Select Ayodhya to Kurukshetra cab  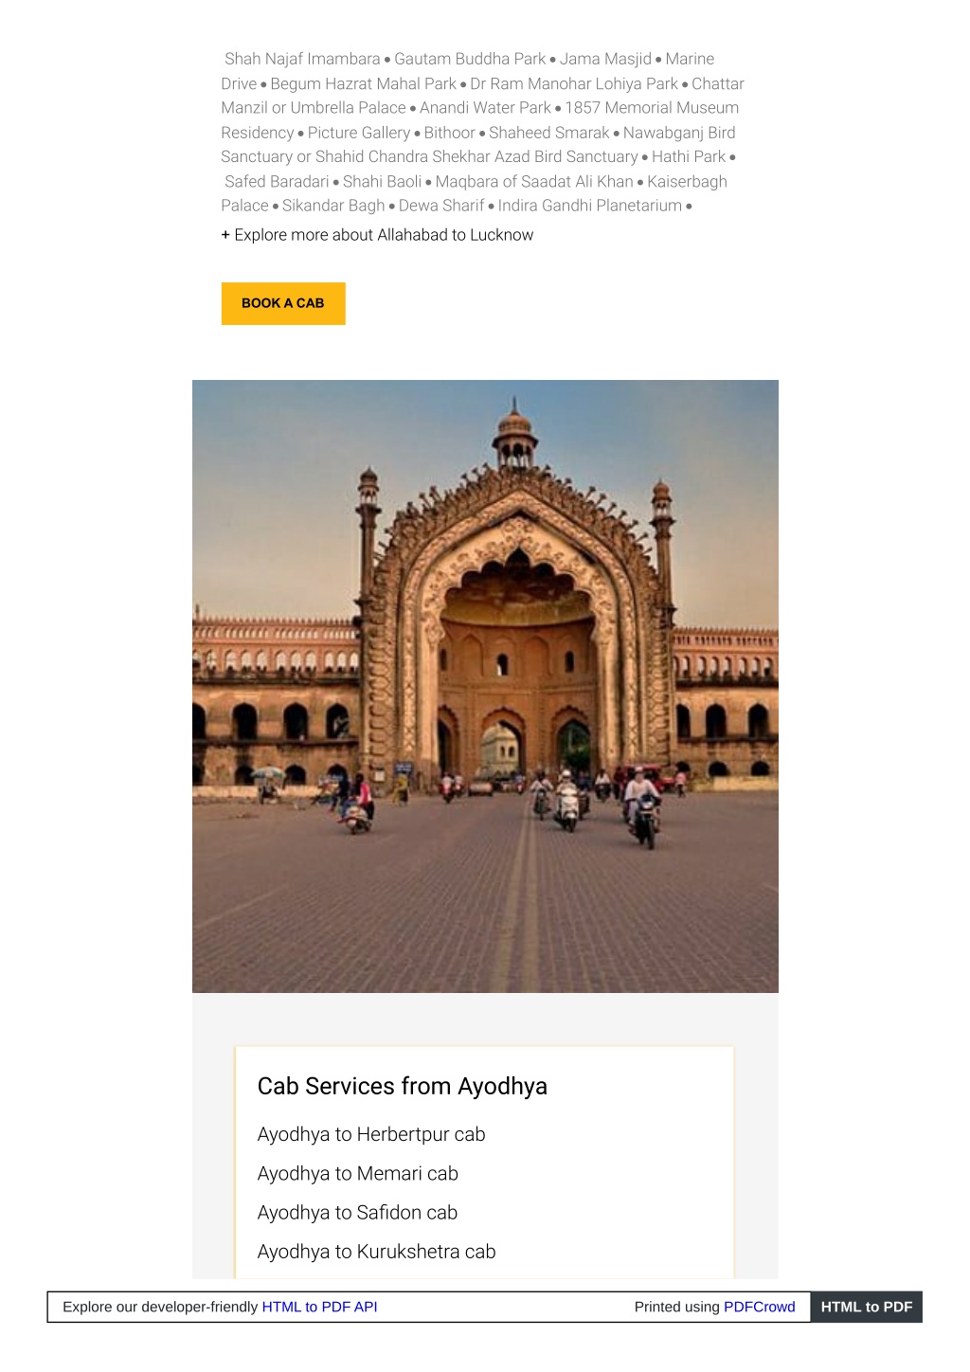point(377,1251)
